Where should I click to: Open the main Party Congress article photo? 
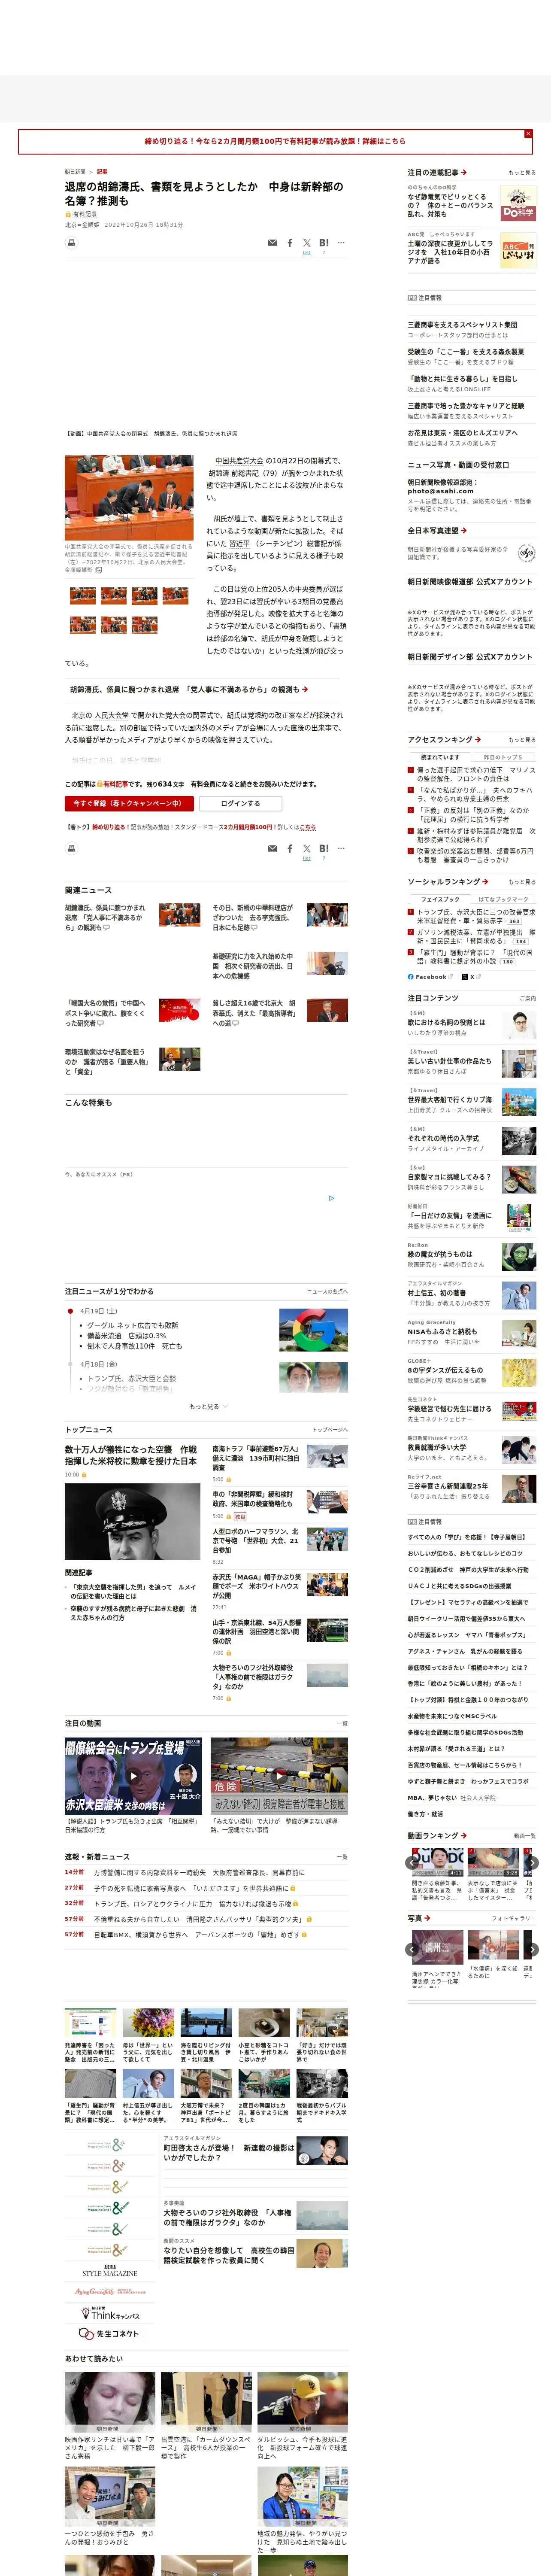pos(129,497)
